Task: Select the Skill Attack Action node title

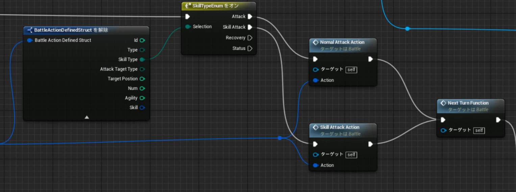Action: tap(340, 127)
